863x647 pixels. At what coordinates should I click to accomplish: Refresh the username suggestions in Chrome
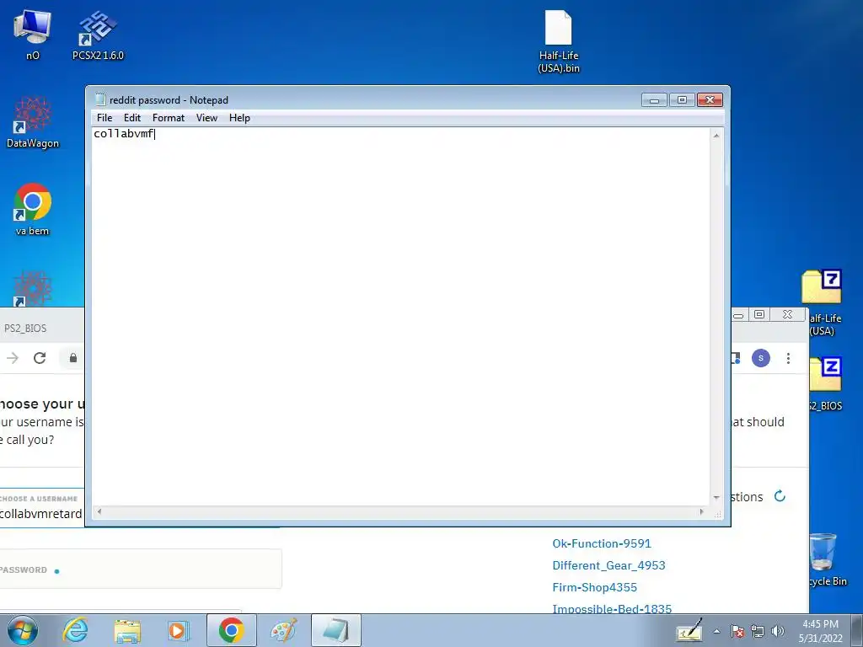click(780, 496)
